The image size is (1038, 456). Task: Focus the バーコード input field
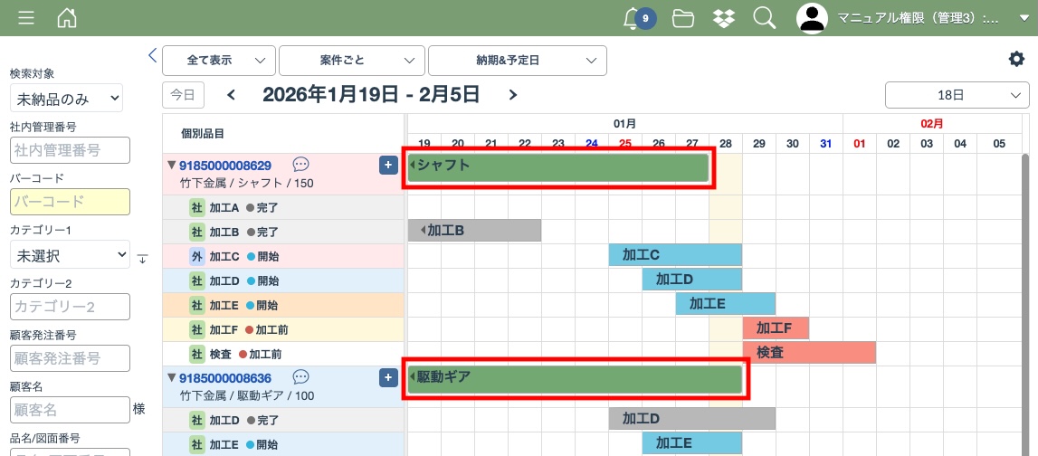pos(70,202)
